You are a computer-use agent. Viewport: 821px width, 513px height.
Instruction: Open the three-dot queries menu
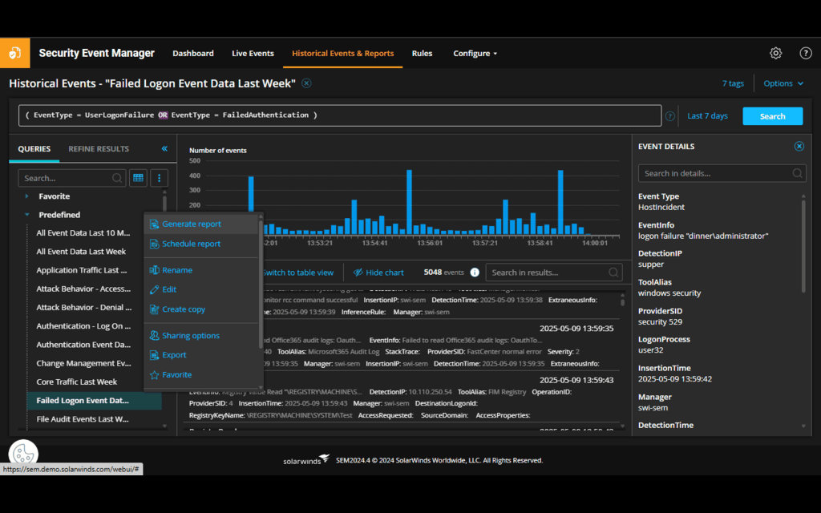click(x=160, y=178)
